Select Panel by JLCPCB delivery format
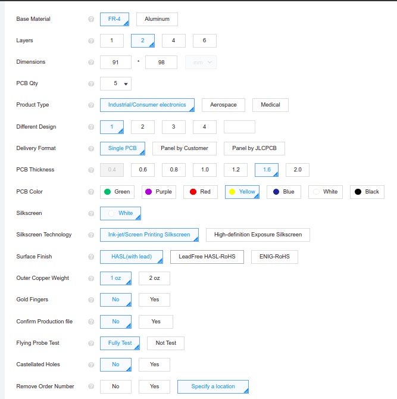Image resolution: width=397 pixels, height=399 pixels. [x=254, y=148]
